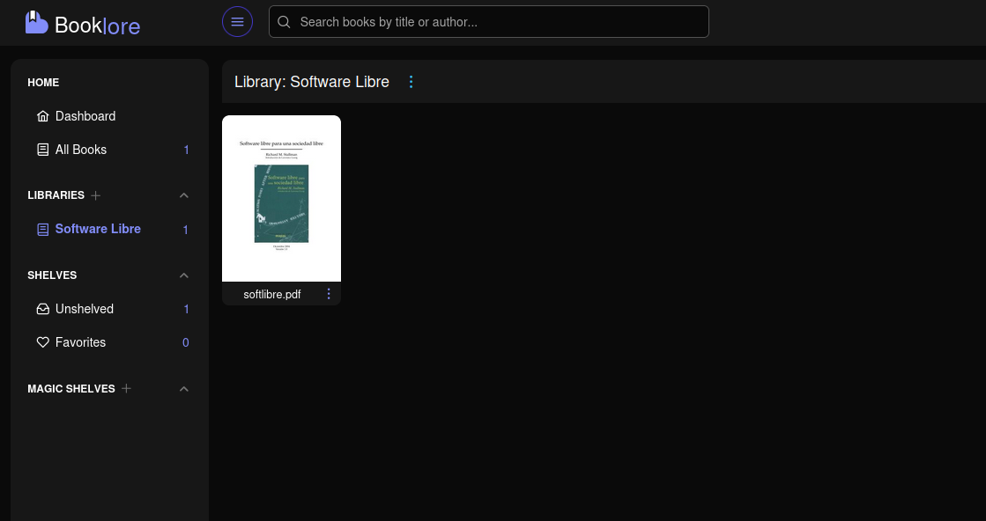The image size is (986, 521).
Task: Open the softlibre.pdf book cover thumbnail
Action: click(x=281, y=198)
